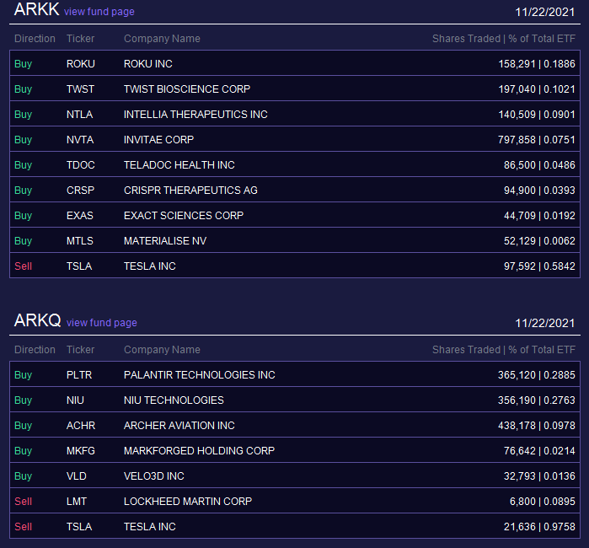Select MATERIALISE NV company name

click(x=165, y=240)
